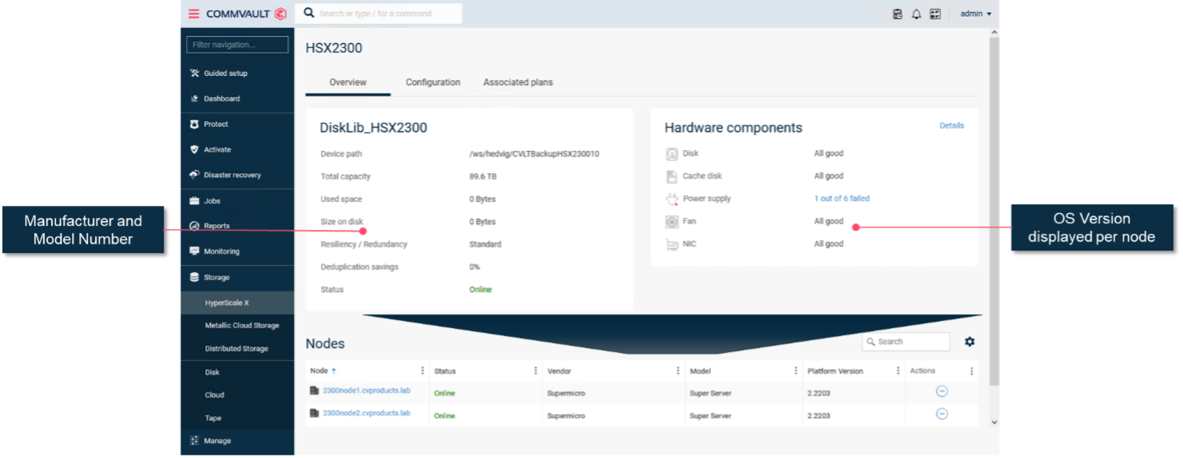
Task: Click the Monitoring icon in the sidebar
Action: (x=194, y=251)
